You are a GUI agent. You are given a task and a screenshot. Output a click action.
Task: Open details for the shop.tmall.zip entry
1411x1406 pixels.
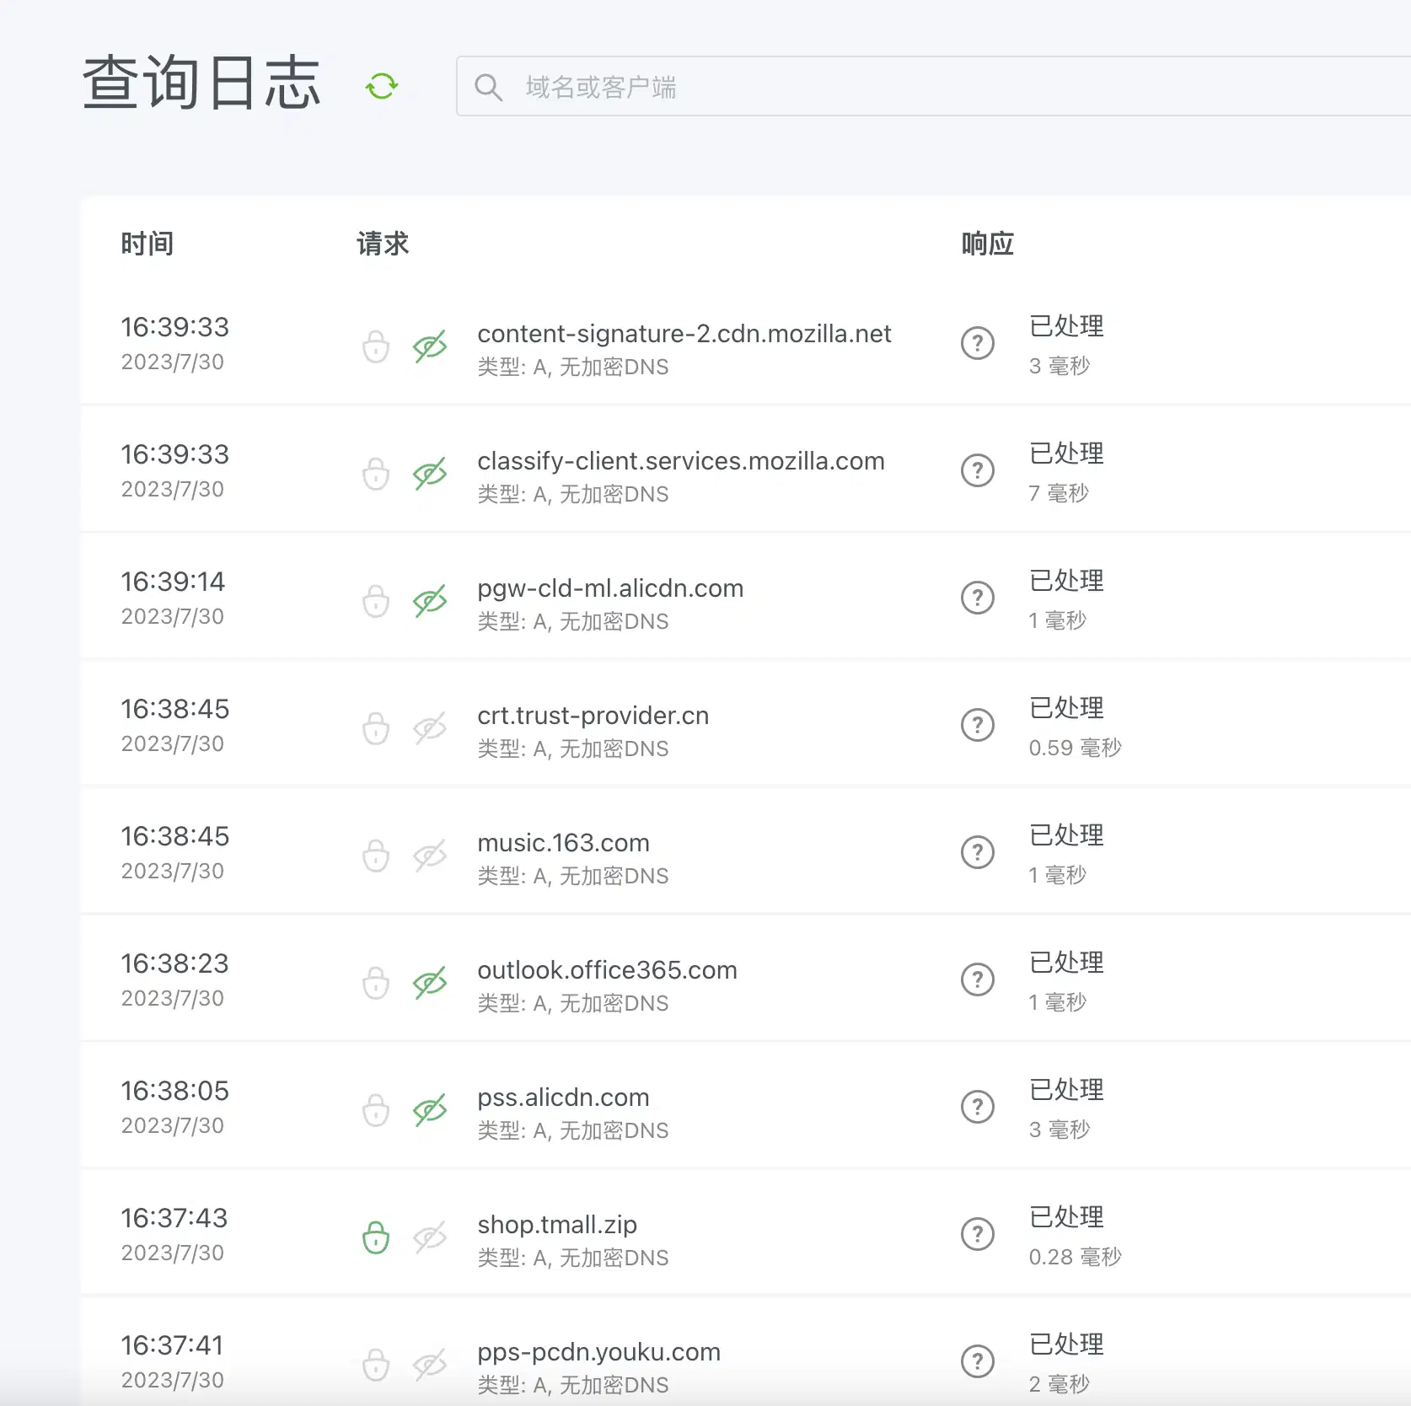coord(556,1225)
